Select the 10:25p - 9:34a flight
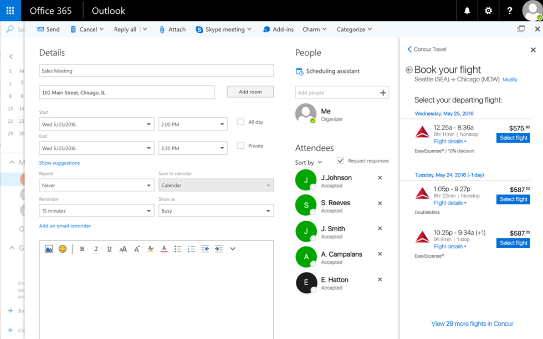The width and height of the screenshot is (543, 339). click(x=513, y=243)
